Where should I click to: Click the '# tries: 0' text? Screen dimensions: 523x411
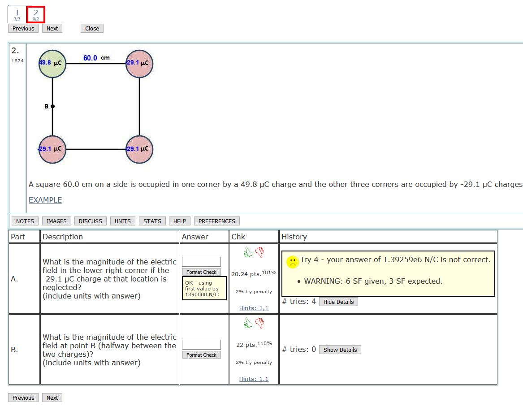pyautogui.click(x=299, y=349)
